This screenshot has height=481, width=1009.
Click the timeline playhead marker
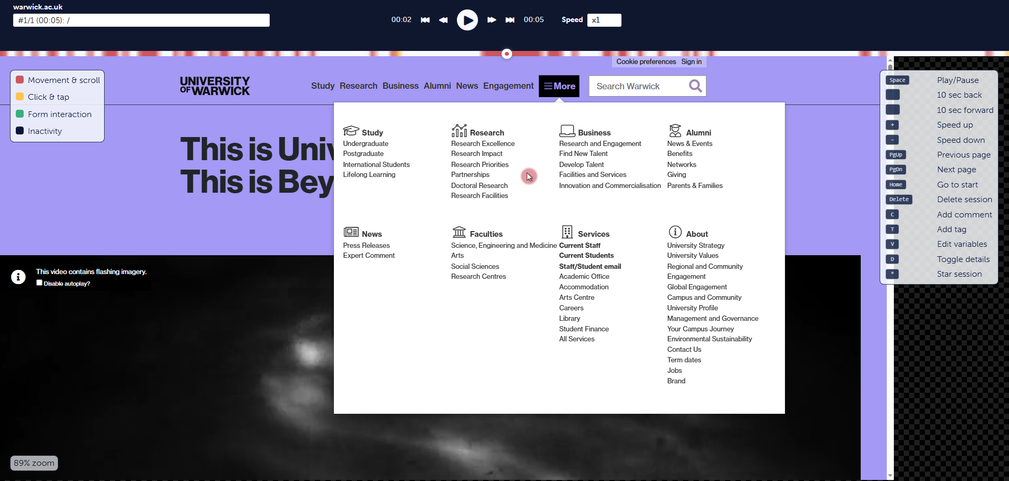pos(506,54)
